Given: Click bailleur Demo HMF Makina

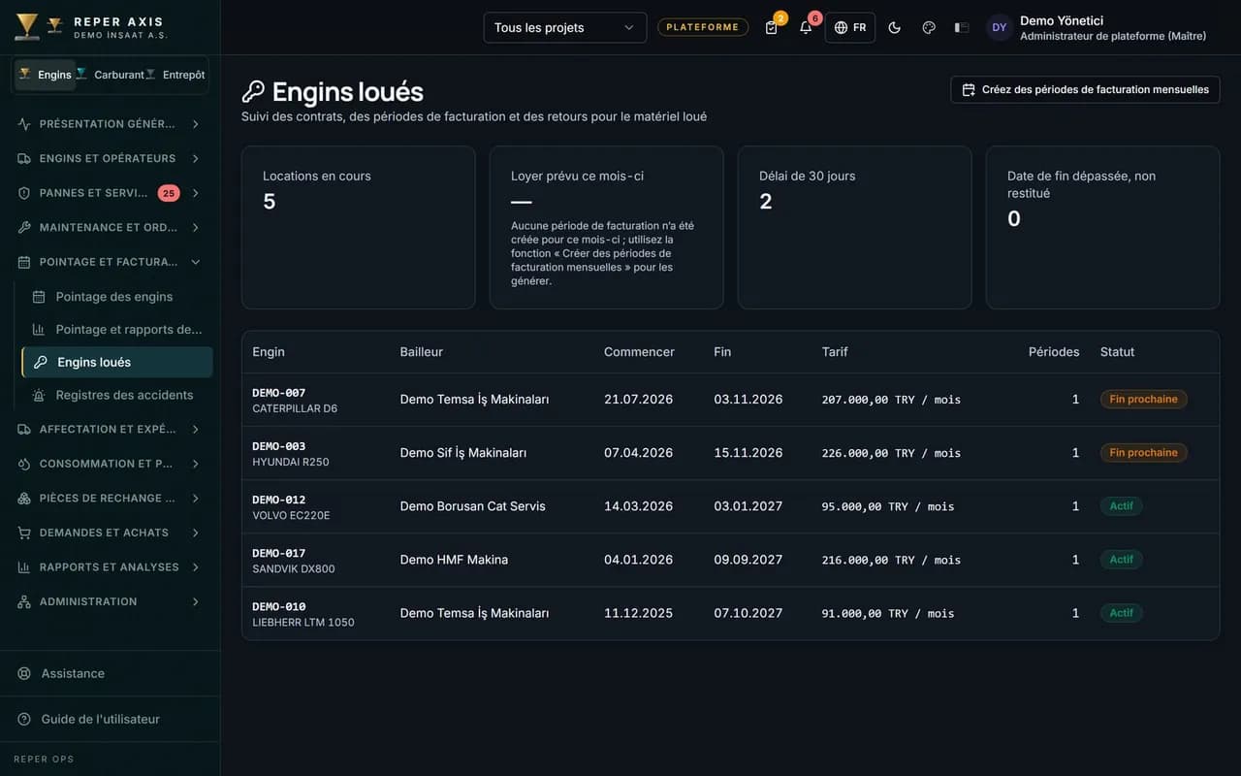Looking at the screenshot, I should (454, 560).
